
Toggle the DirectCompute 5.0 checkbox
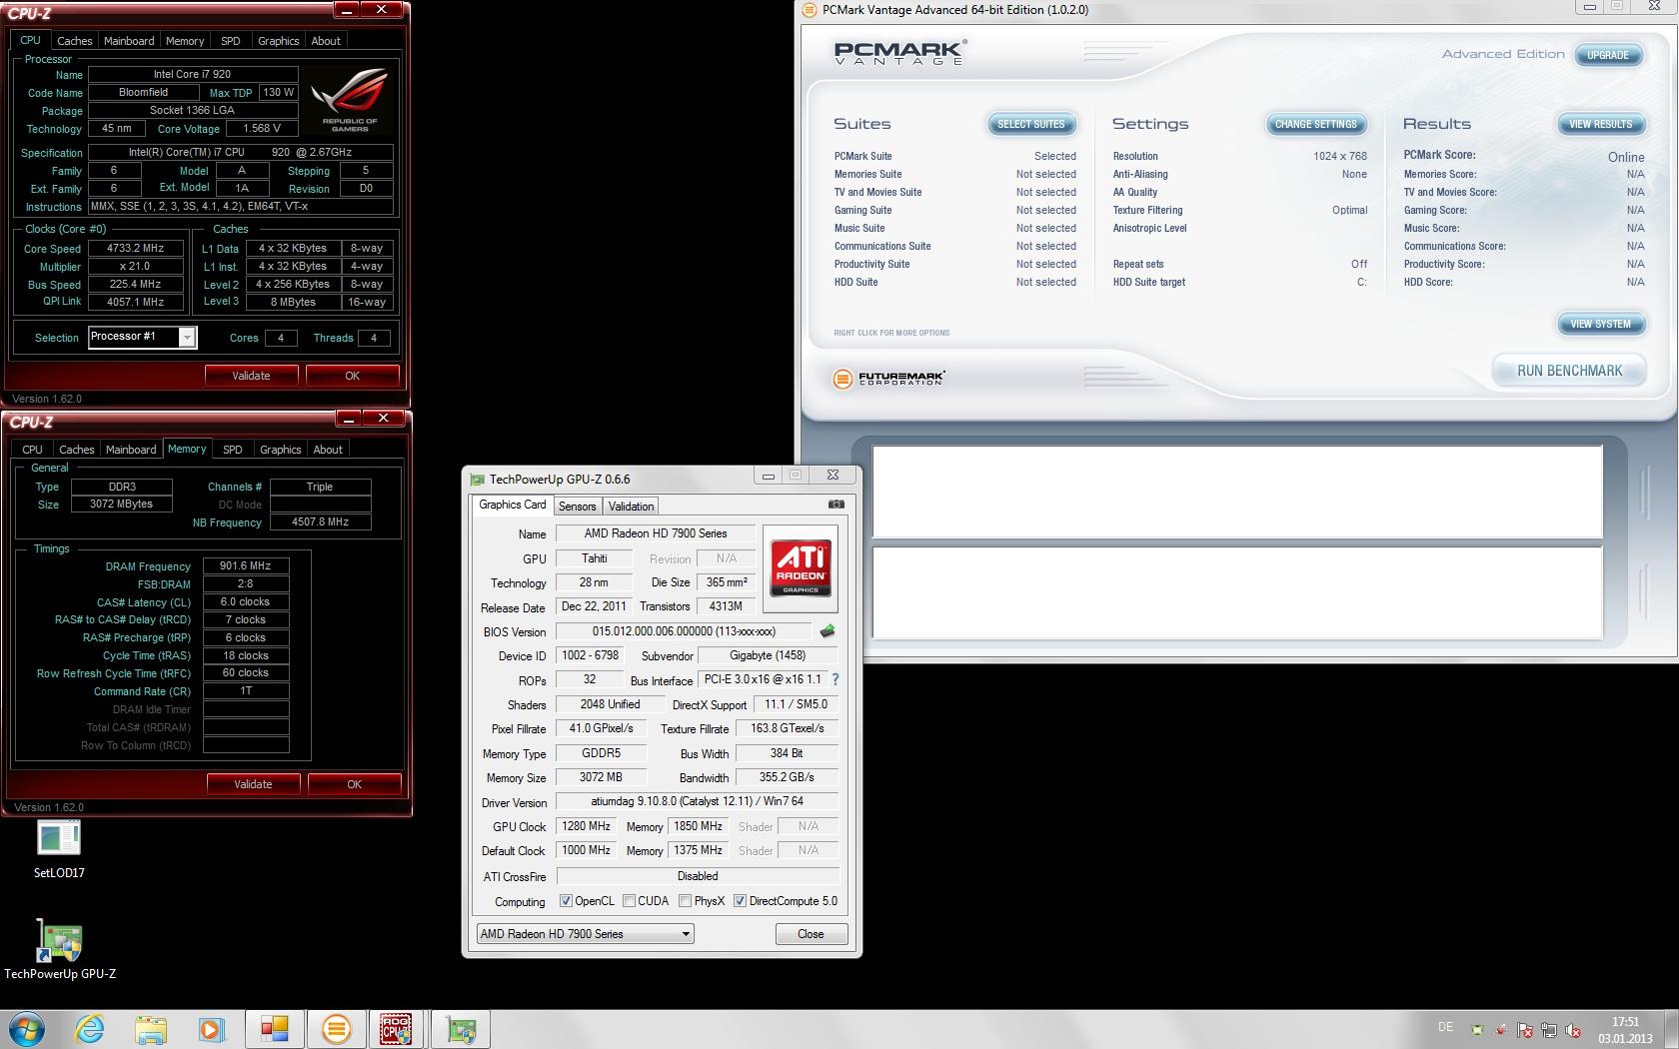(740, 901)
